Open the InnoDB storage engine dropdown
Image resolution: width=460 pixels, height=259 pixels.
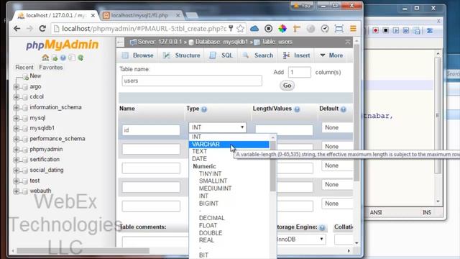300,240
